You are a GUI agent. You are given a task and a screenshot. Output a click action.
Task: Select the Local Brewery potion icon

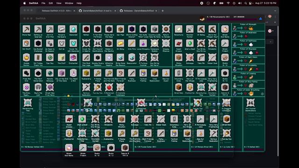tap(143, 43)
